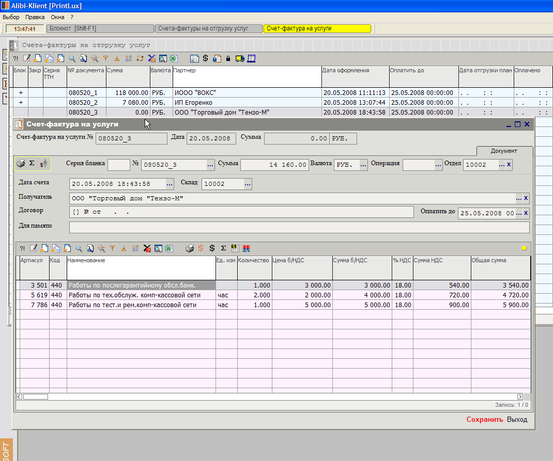The image size is (553, 461).
Task: Open the Оплатить до date picker ellipsis
Action: 518,213
